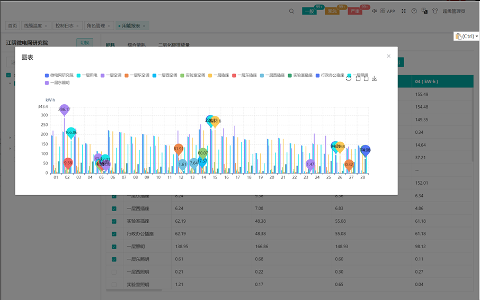Image resolution: width=480 pixels, height=300 pixels.
Task: Click the 江阴微电网研究院 title
Action: (27, 43)
